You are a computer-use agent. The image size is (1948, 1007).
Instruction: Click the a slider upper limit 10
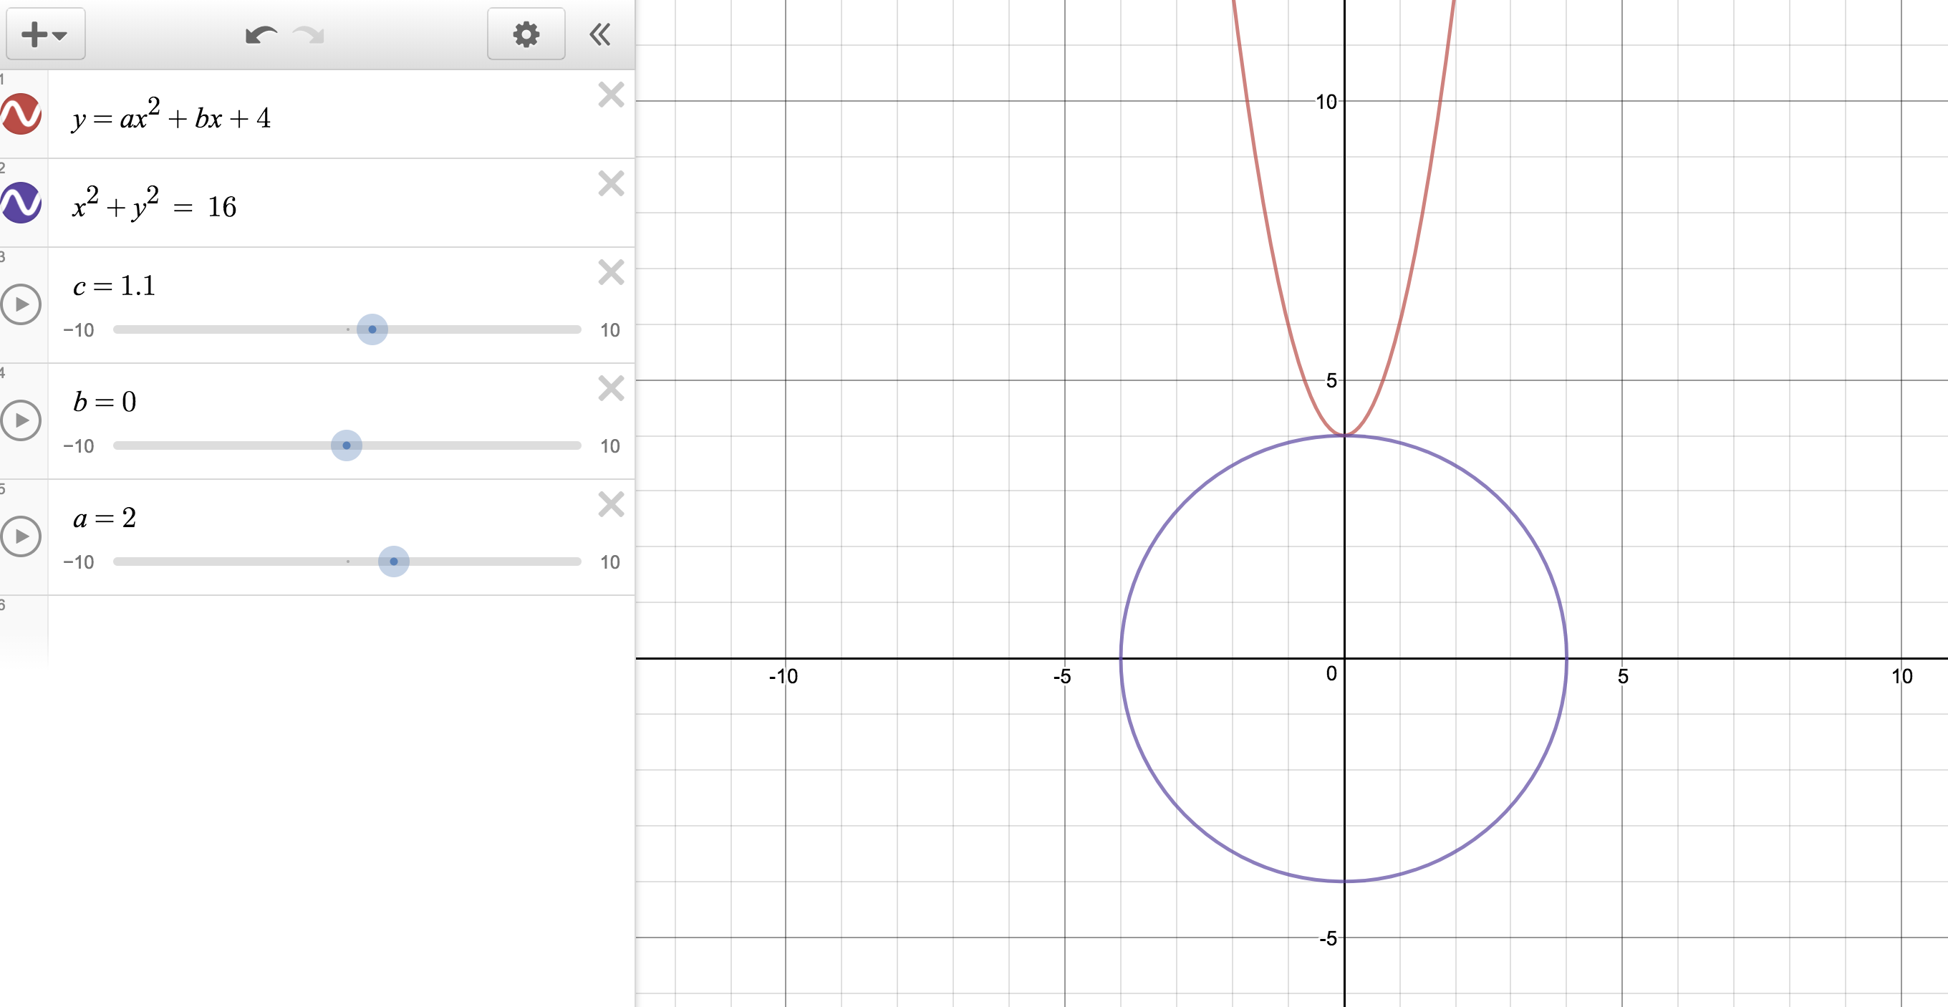point(609,562)
